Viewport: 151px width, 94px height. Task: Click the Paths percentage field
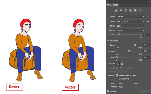pyautogui.click(x=146, y=45)
